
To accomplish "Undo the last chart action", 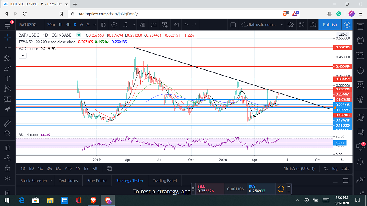I will [186, 24].
